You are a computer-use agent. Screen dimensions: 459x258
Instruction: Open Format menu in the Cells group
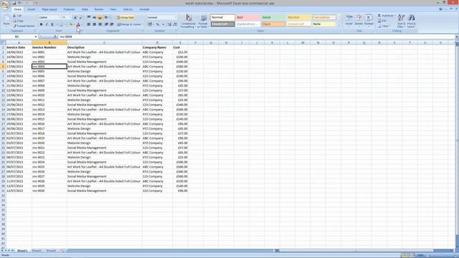click(369, 20)
